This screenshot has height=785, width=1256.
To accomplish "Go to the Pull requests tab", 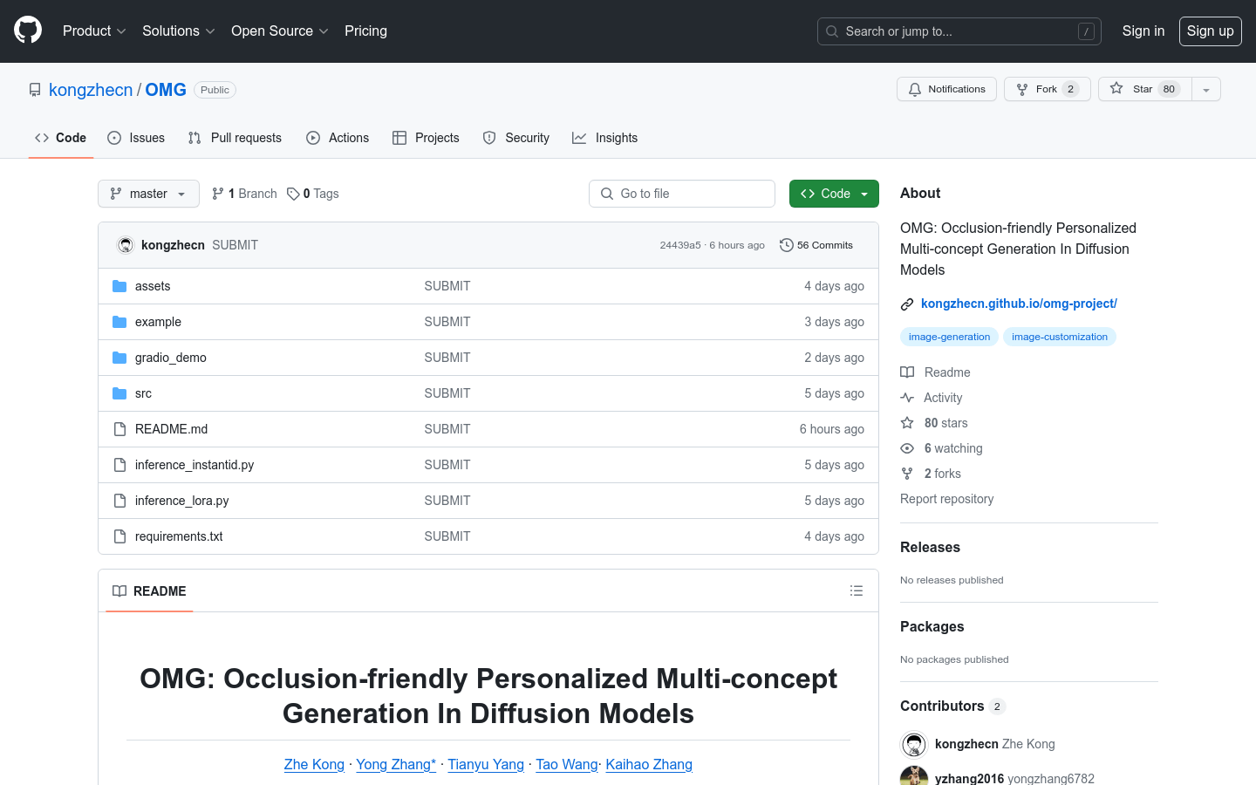I will (x=235, y=138).
